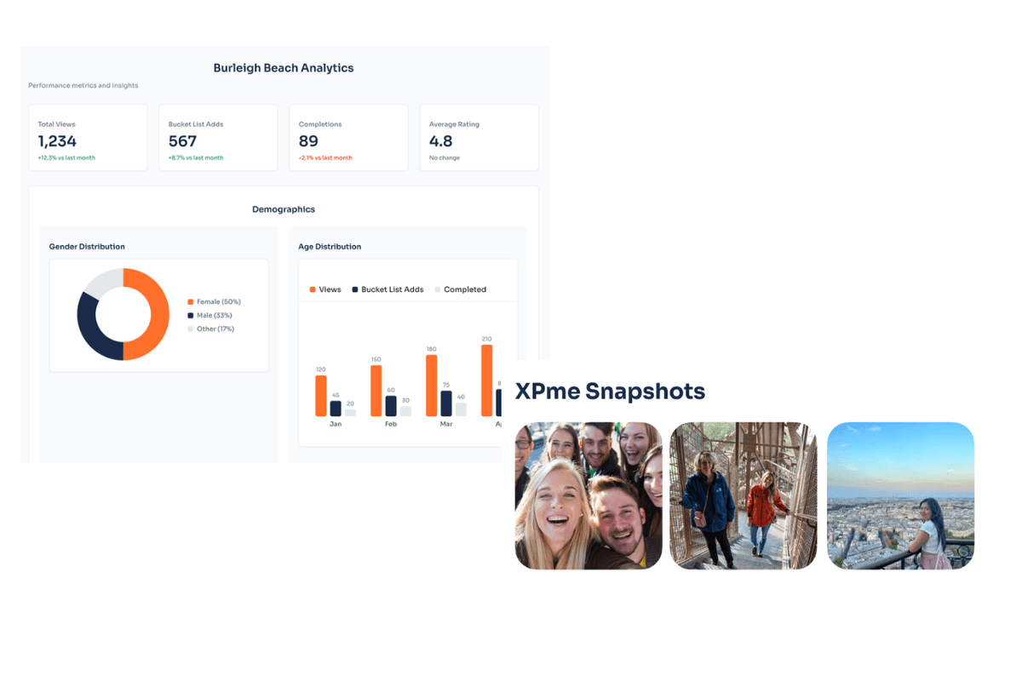The width and height of the screenshot is (1022, 675).
Task: Select the March Completed bar labeled 40
Action: coord(461,409)
